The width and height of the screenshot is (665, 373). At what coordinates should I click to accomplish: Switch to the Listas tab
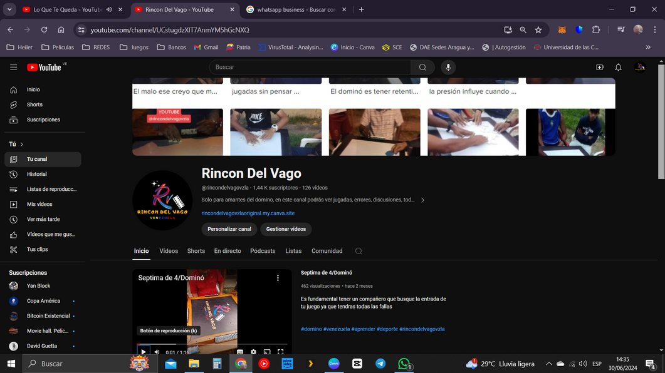point(293,251)
